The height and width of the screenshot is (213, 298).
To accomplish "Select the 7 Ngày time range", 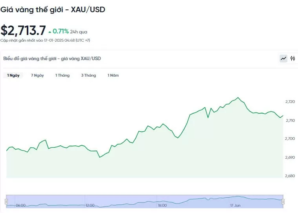I will [x=37, y=75].
